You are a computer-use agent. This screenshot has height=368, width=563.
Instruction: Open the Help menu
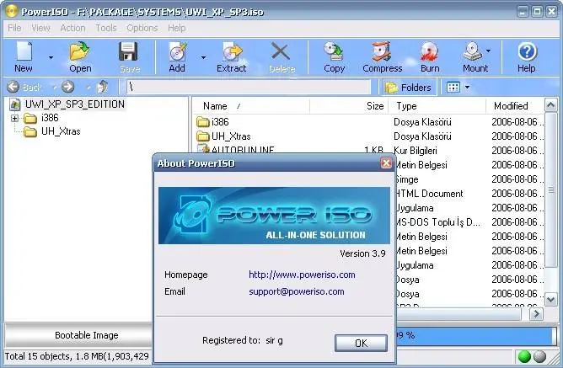(177, 28)
